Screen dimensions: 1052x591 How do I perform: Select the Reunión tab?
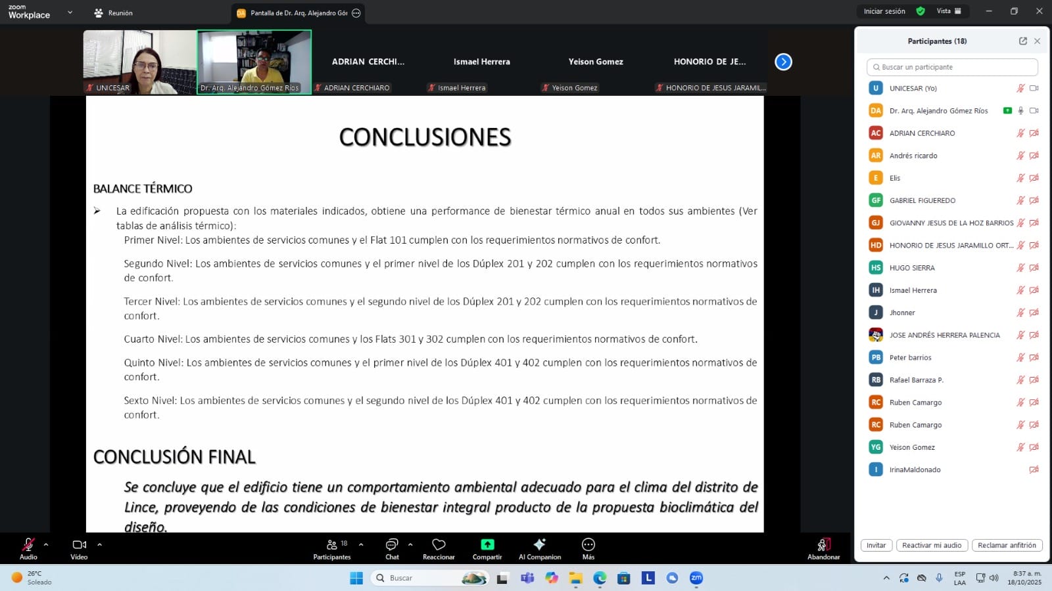114,13
